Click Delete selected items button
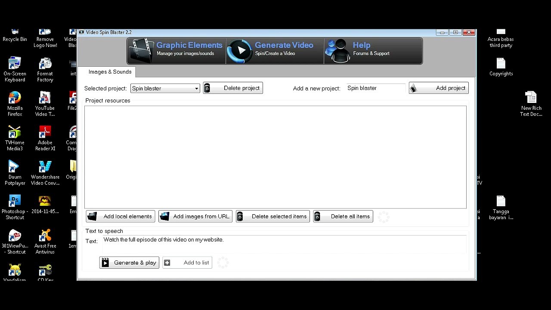Image resolution: width=551 pixels, height=310 pixels. click(x=272, y=216)
